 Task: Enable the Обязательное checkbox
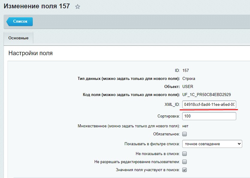[185, 134]
